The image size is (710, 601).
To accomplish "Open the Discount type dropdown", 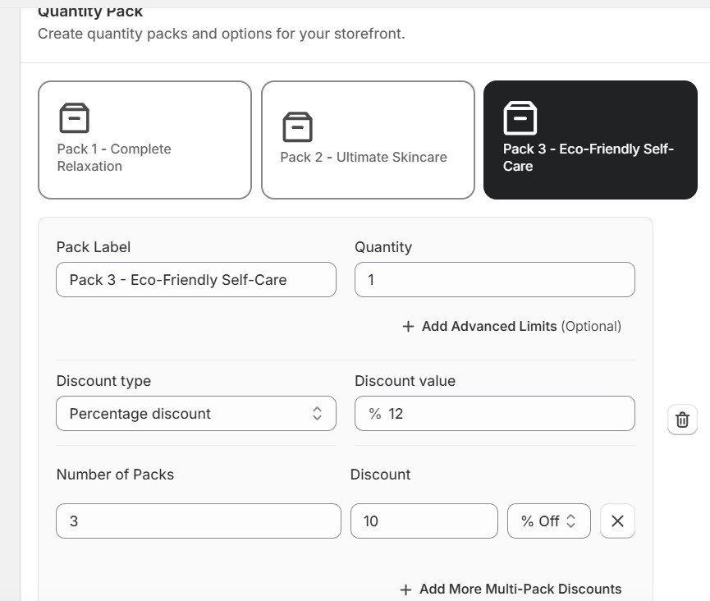I will [x=195, y=414].
